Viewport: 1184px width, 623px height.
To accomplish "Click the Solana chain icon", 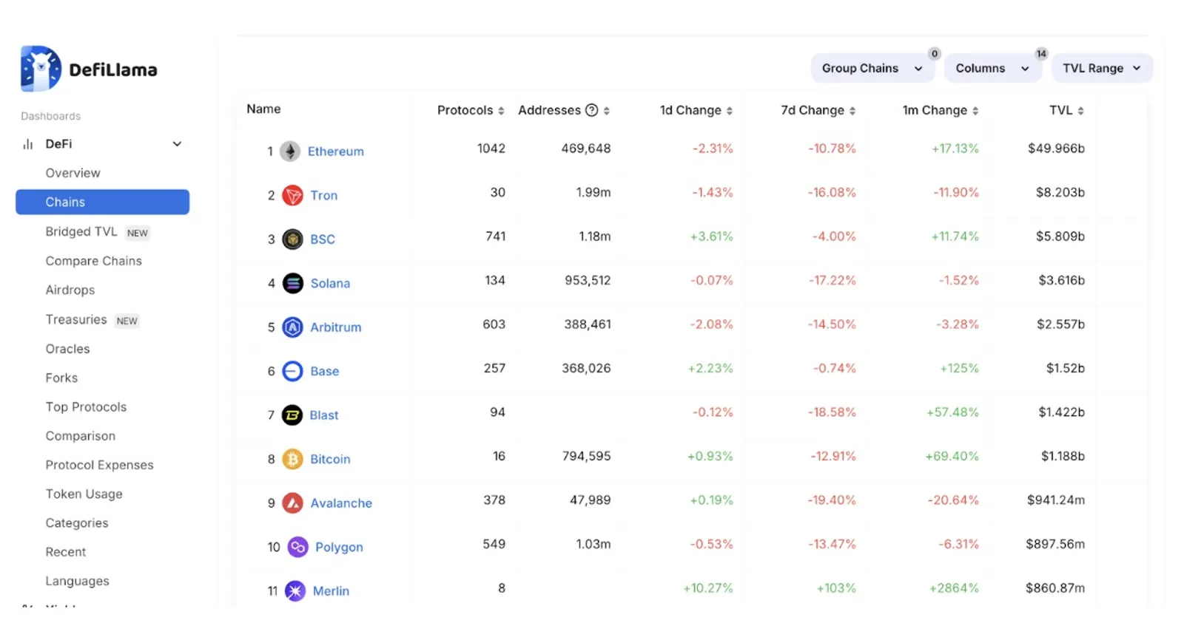I will click(293, 283).
